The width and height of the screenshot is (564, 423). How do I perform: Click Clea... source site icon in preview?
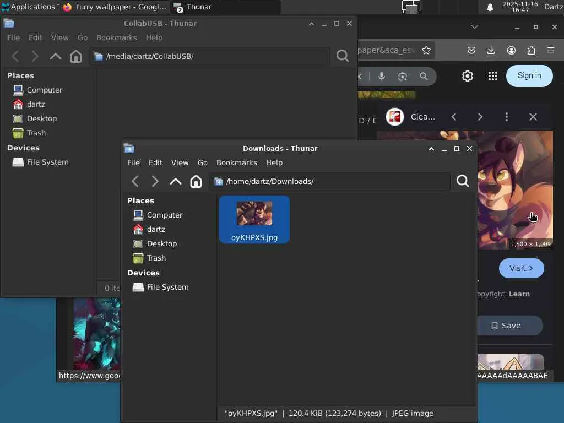click(394, 117)
